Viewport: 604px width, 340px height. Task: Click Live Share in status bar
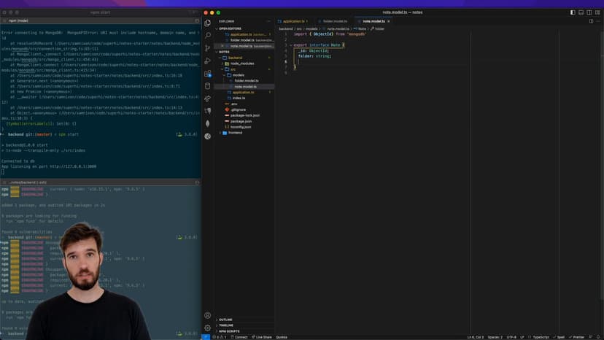click(x=263, y=337)
